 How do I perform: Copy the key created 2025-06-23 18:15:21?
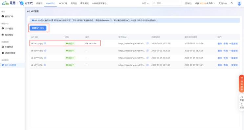tap(45, 65)
